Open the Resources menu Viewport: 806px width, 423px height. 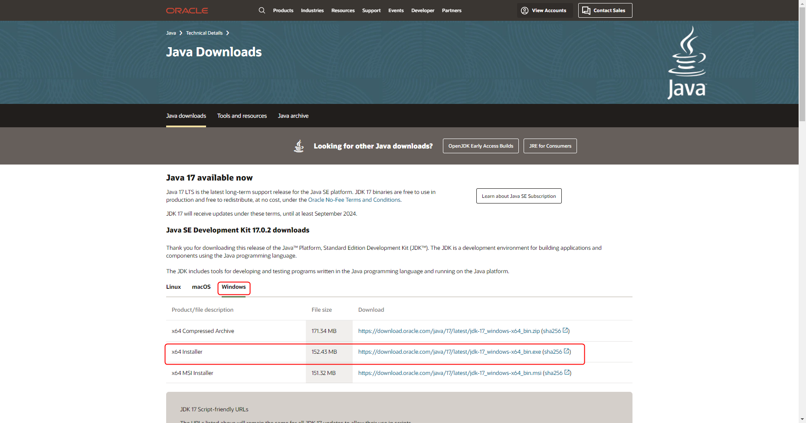(x=343, y=10)
